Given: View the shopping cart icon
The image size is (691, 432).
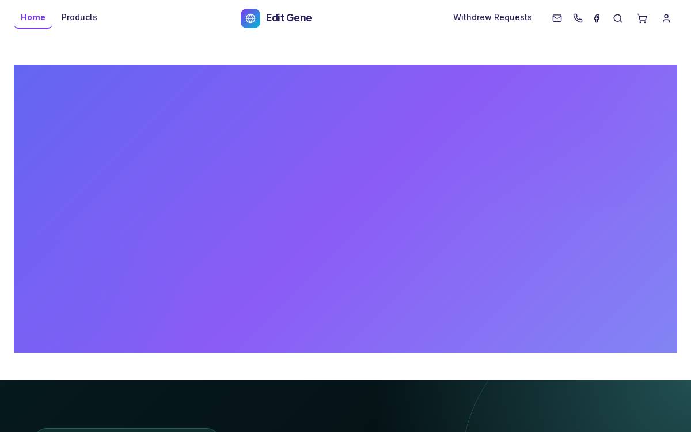Looking at the screenshot, I should click(x=642, y=18).
